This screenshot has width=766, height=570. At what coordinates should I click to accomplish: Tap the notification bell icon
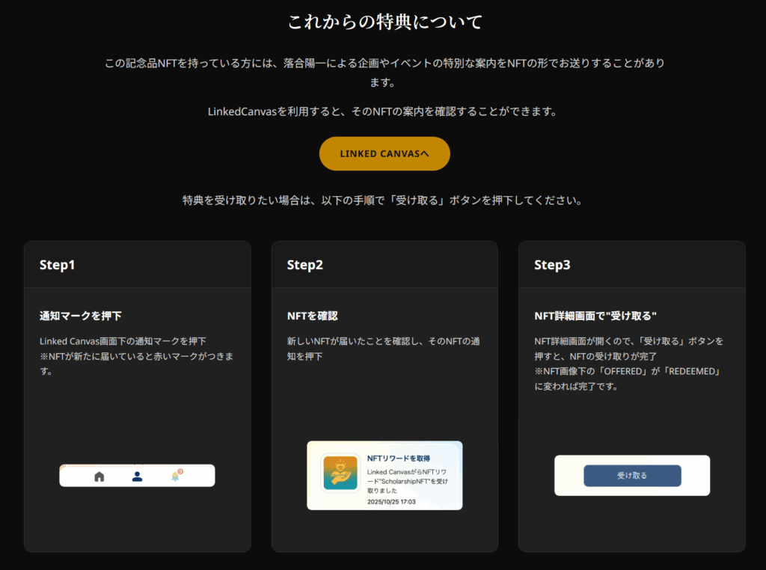click(x=176, y=476)
